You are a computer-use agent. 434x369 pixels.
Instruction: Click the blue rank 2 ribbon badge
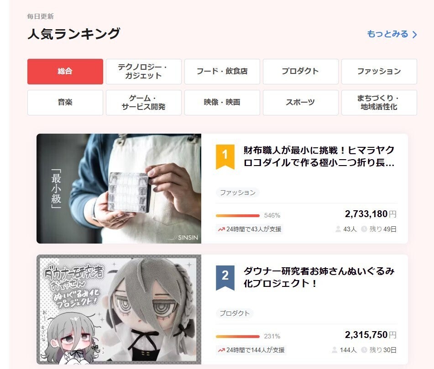click(x=225, y=278)
